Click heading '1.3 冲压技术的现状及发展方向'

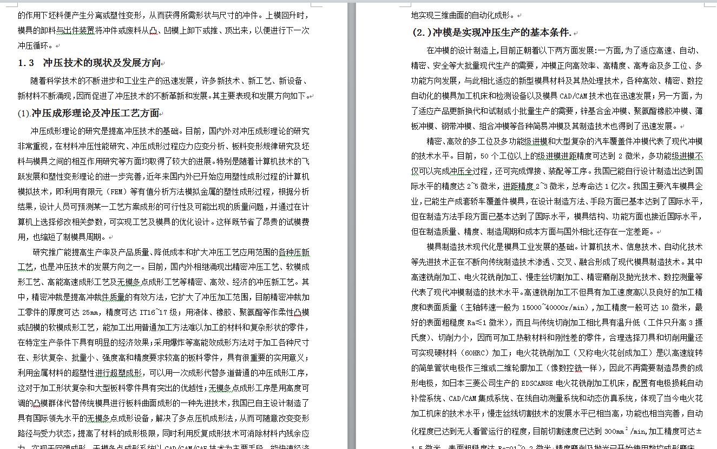(x=90, y=63)
